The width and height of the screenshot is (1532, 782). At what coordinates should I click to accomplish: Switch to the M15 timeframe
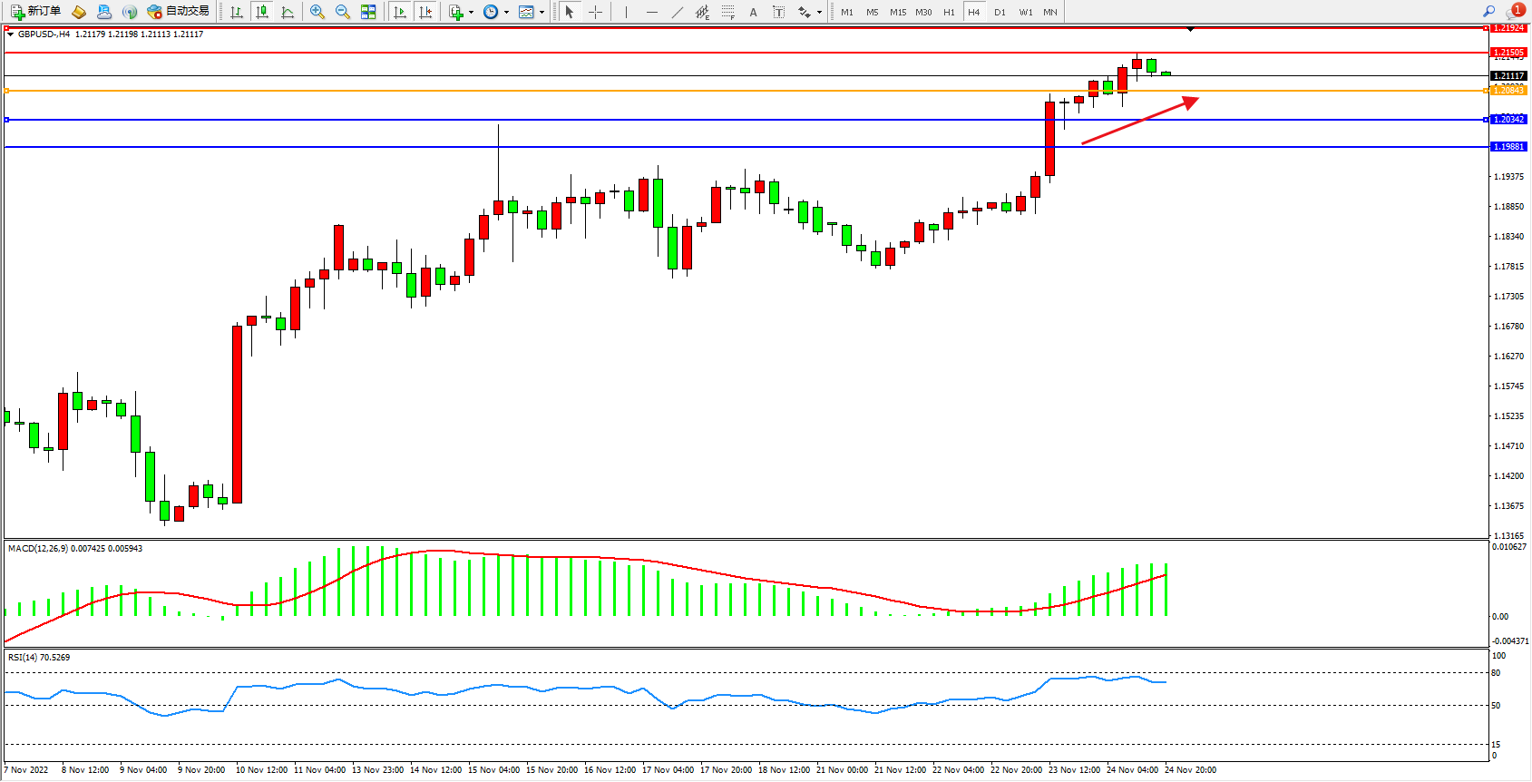click(898, 12)
